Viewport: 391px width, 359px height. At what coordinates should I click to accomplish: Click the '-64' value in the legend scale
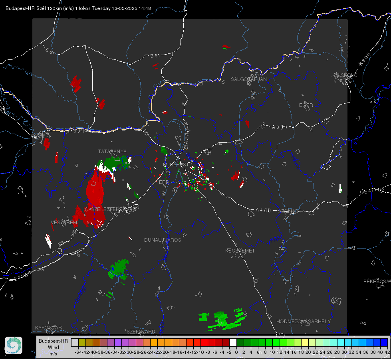coord(78,352)
